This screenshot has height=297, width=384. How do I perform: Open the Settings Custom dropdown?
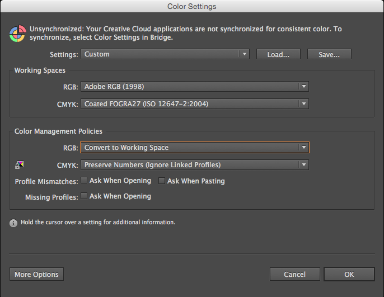pos(165,54)
